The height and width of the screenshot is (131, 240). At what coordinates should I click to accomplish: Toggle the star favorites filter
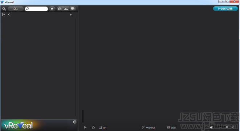[52, 9]
